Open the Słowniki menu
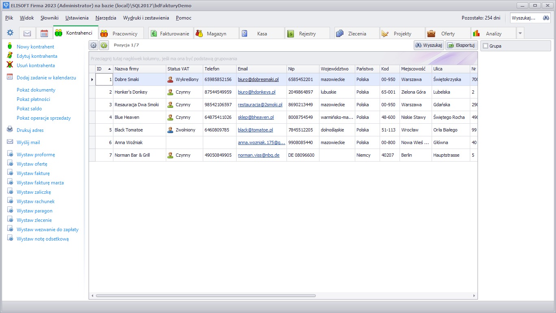This screenshot has width=556, height=313. click(x=50, y=18)
